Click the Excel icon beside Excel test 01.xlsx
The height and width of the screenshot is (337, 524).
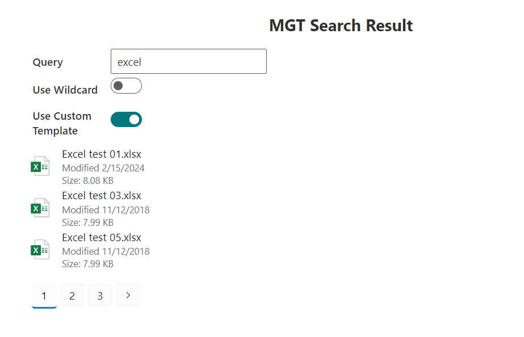coord(40,166)
